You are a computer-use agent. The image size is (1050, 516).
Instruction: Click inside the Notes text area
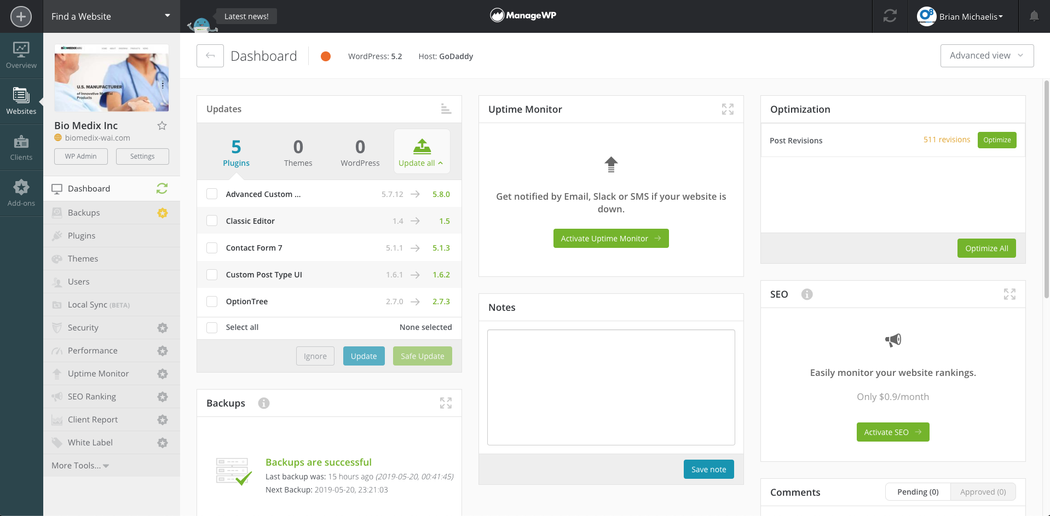point(611,387)
